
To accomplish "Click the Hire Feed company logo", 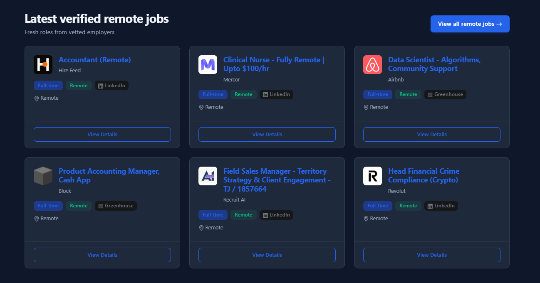I will [43, 64].
